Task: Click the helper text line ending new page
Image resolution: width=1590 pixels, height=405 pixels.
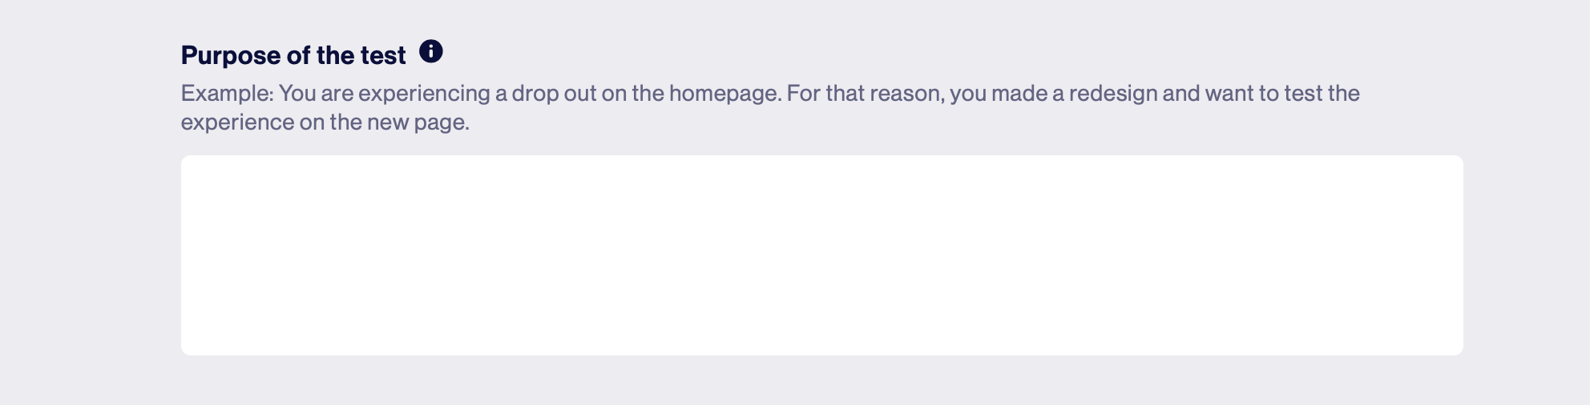Action: (x=325, y=122)
